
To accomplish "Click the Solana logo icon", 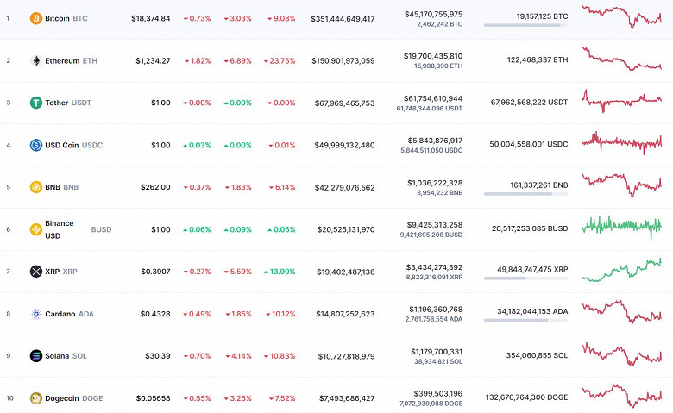I will point(36,356).
